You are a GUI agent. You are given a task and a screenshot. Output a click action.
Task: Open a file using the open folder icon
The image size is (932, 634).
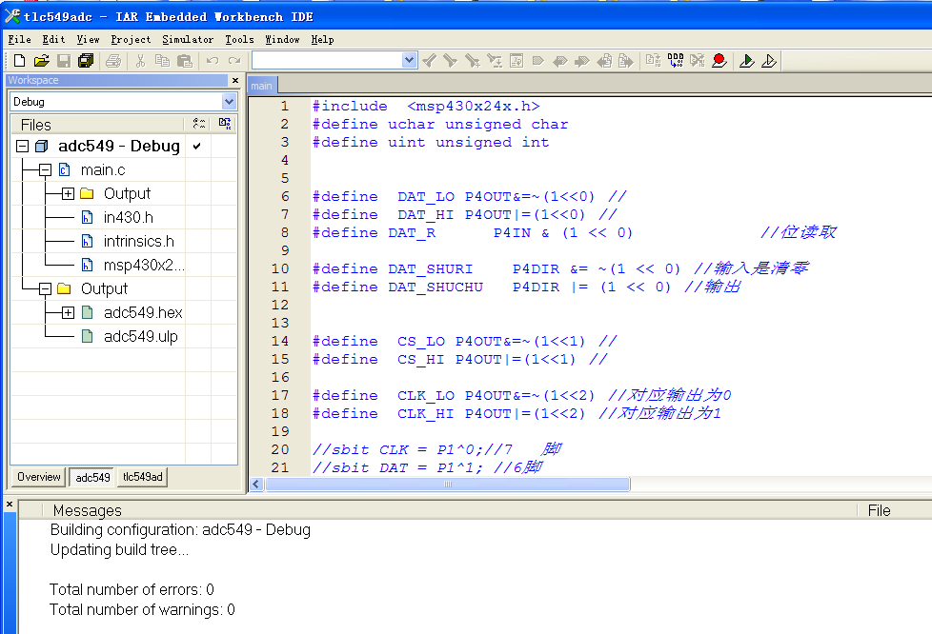[x=42, y=60]
